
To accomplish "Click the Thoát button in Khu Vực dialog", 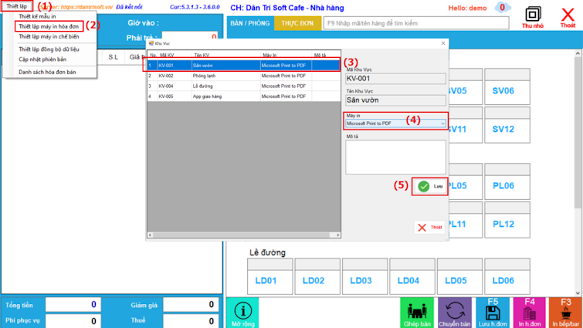I will pos(429,228).
